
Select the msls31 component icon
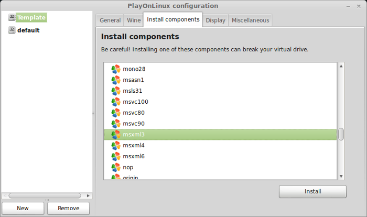[x=116, y=91]
